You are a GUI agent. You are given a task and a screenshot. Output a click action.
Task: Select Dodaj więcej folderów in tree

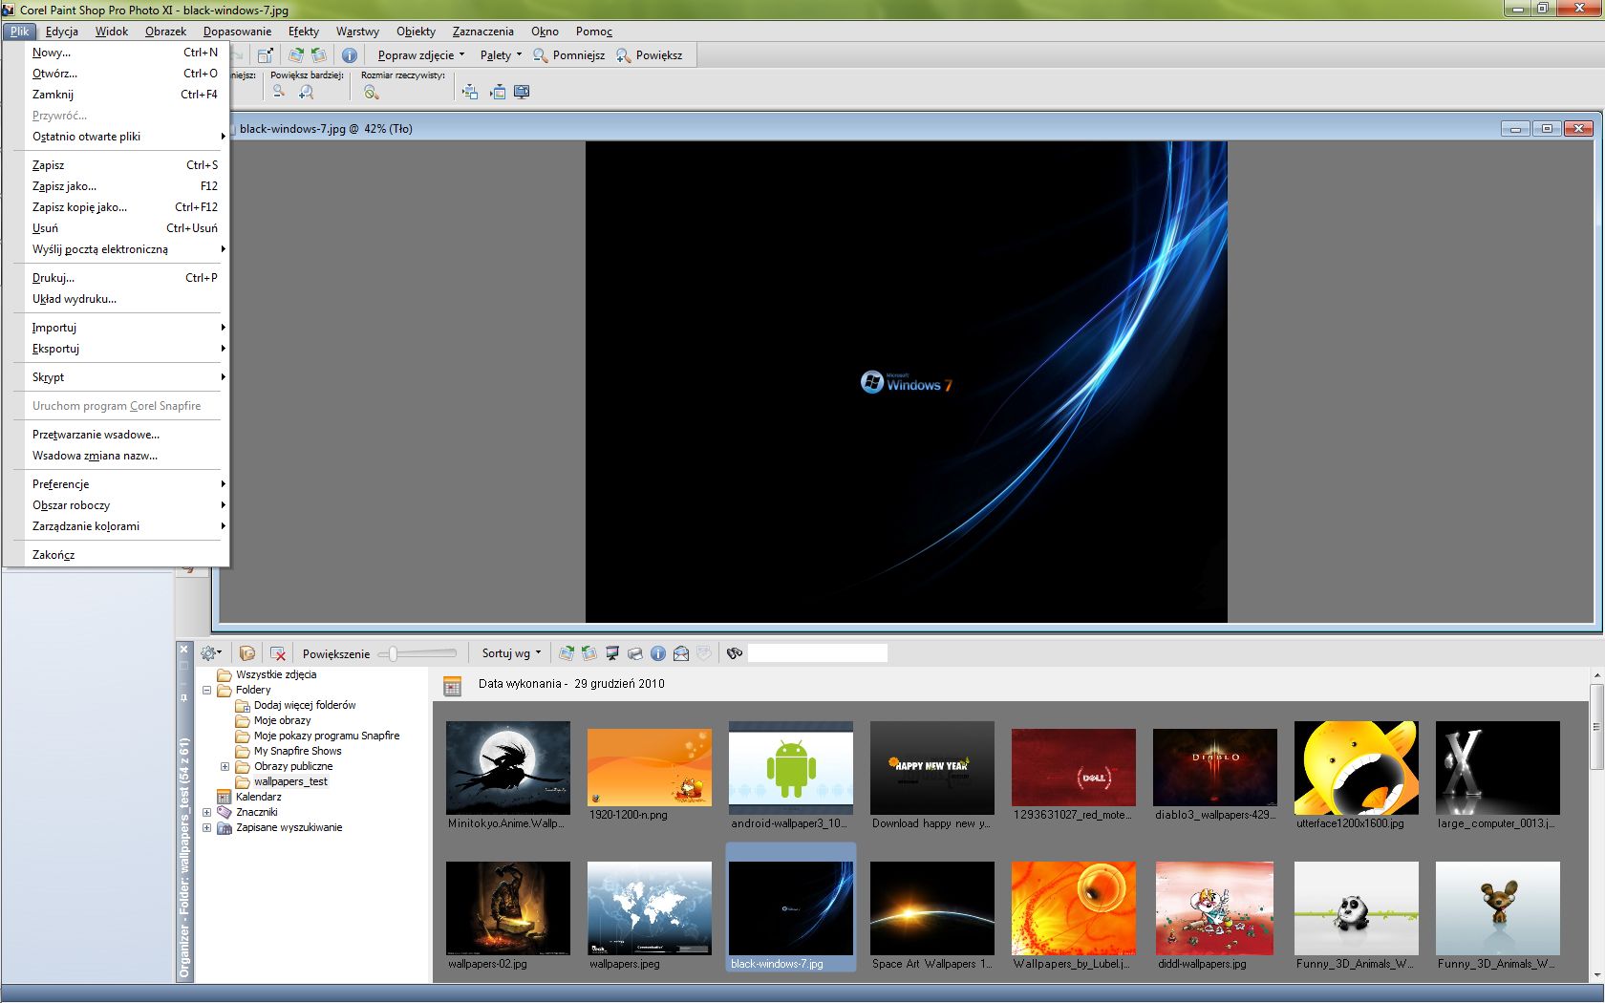coord(305,705)
